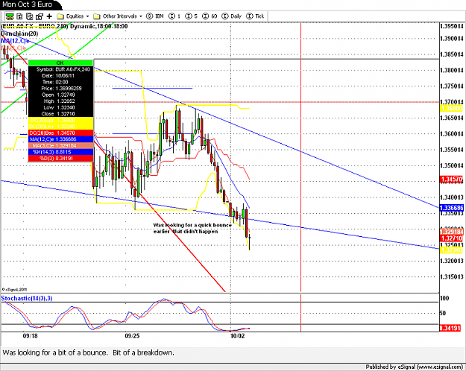The height and width of the screenshot is (371, 466).
Task: Click the green linked-chart toolbar icon
Action: 10,16
